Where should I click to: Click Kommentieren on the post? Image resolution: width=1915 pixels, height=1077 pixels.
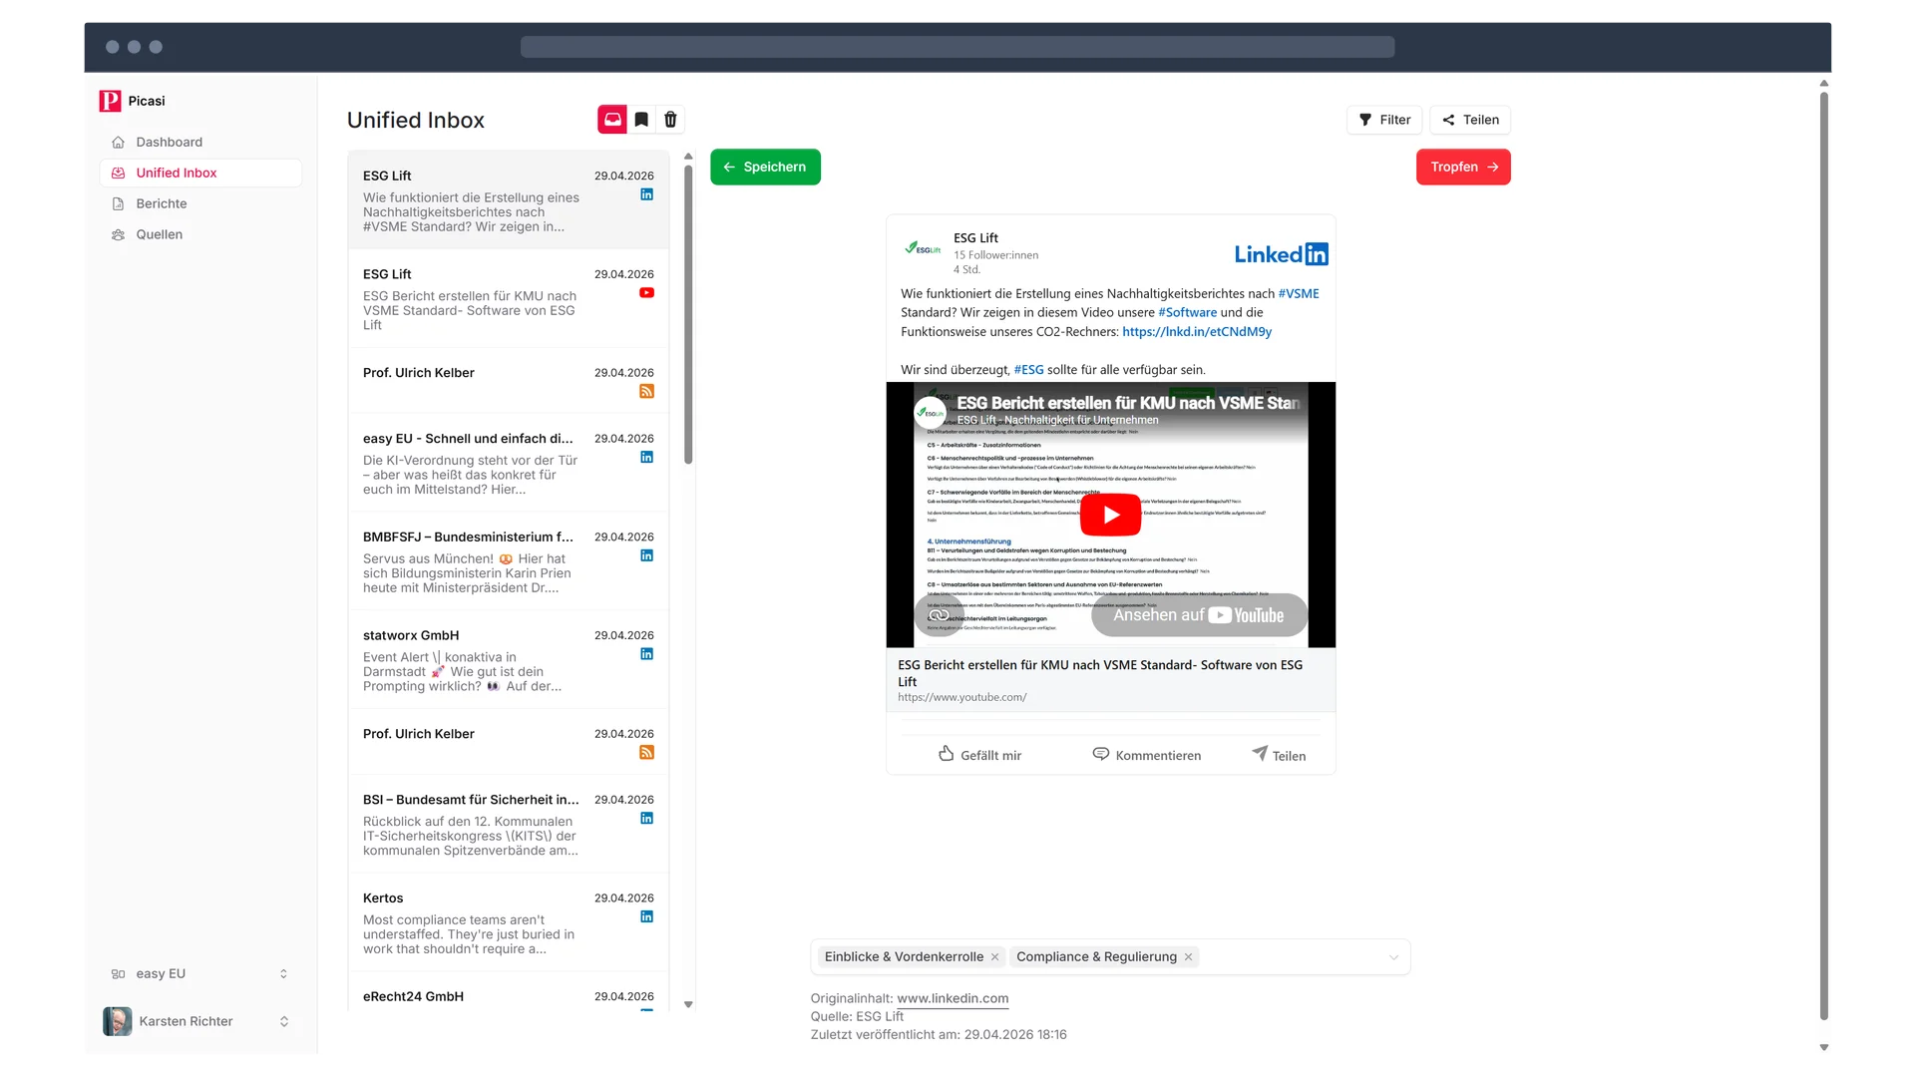tap(1146, 755)
